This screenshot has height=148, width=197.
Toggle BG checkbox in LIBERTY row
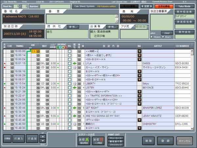point(70,84)
